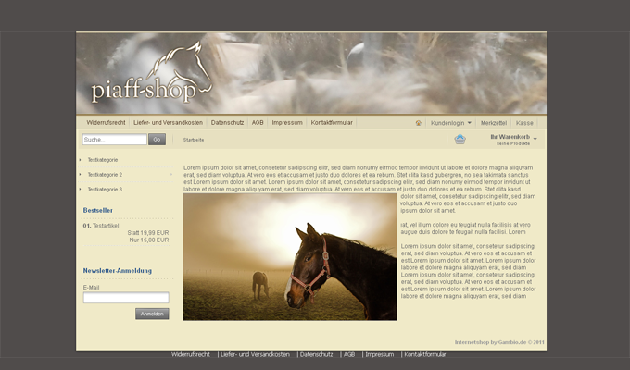Open the Datenschutz page from top menu
Viewport: 630px width, 370px height.
click(227, 122)
